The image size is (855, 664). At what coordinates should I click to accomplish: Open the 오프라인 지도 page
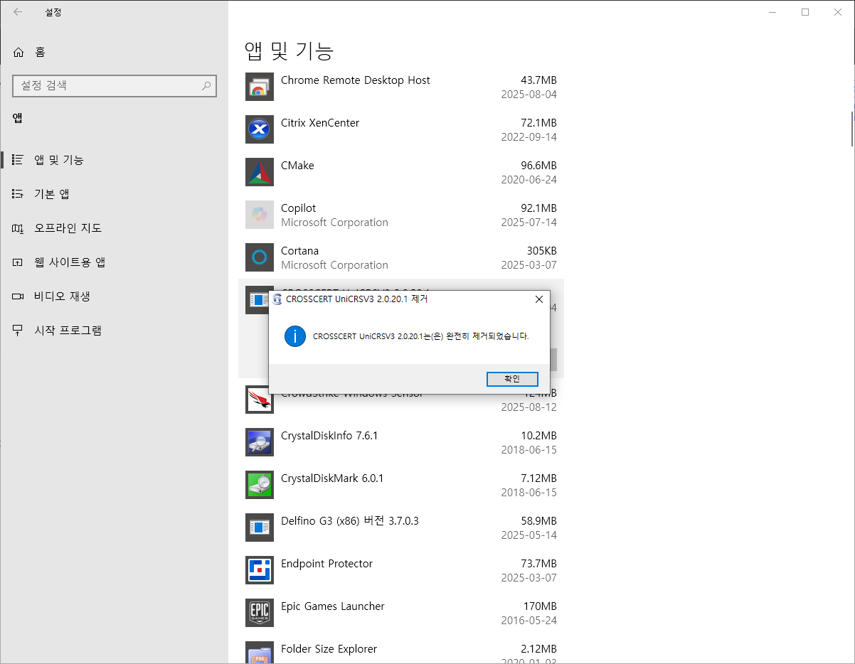click(114, 228)
